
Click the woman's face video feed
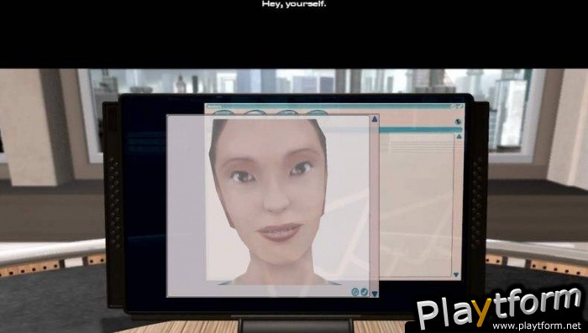tap(270, 200)
